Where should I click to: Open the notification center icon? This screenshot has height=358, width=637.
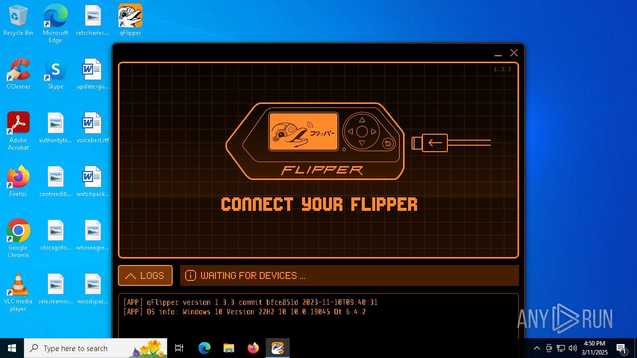[621, 348]
